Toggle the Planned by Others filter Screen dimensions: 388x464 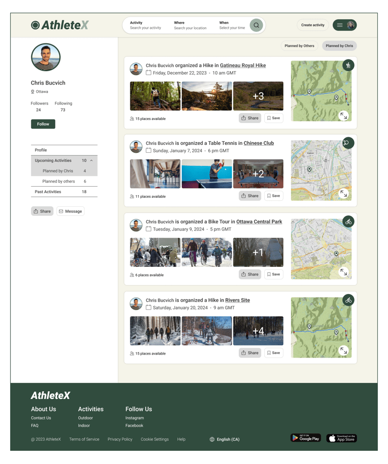300,46
